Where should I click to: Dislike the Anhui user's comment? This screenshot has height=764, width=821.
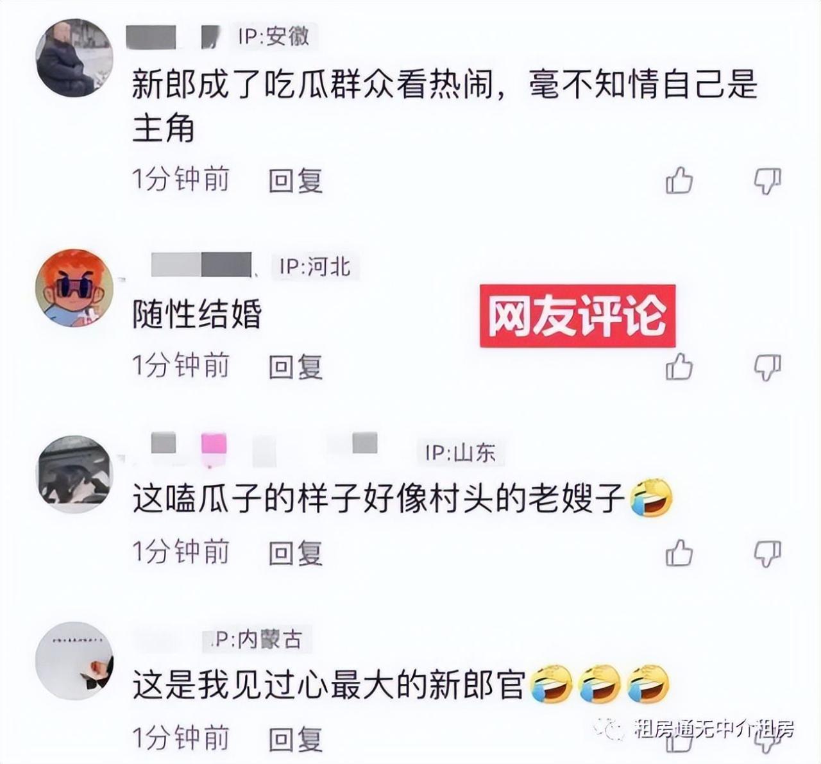coord(767,182)
